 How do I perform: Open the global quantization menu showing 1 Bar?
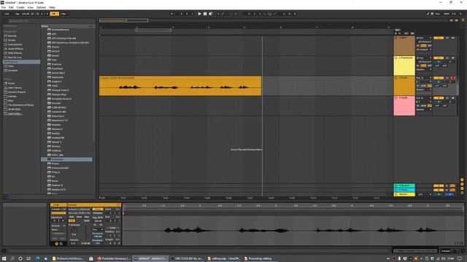[x=64, y=14]
